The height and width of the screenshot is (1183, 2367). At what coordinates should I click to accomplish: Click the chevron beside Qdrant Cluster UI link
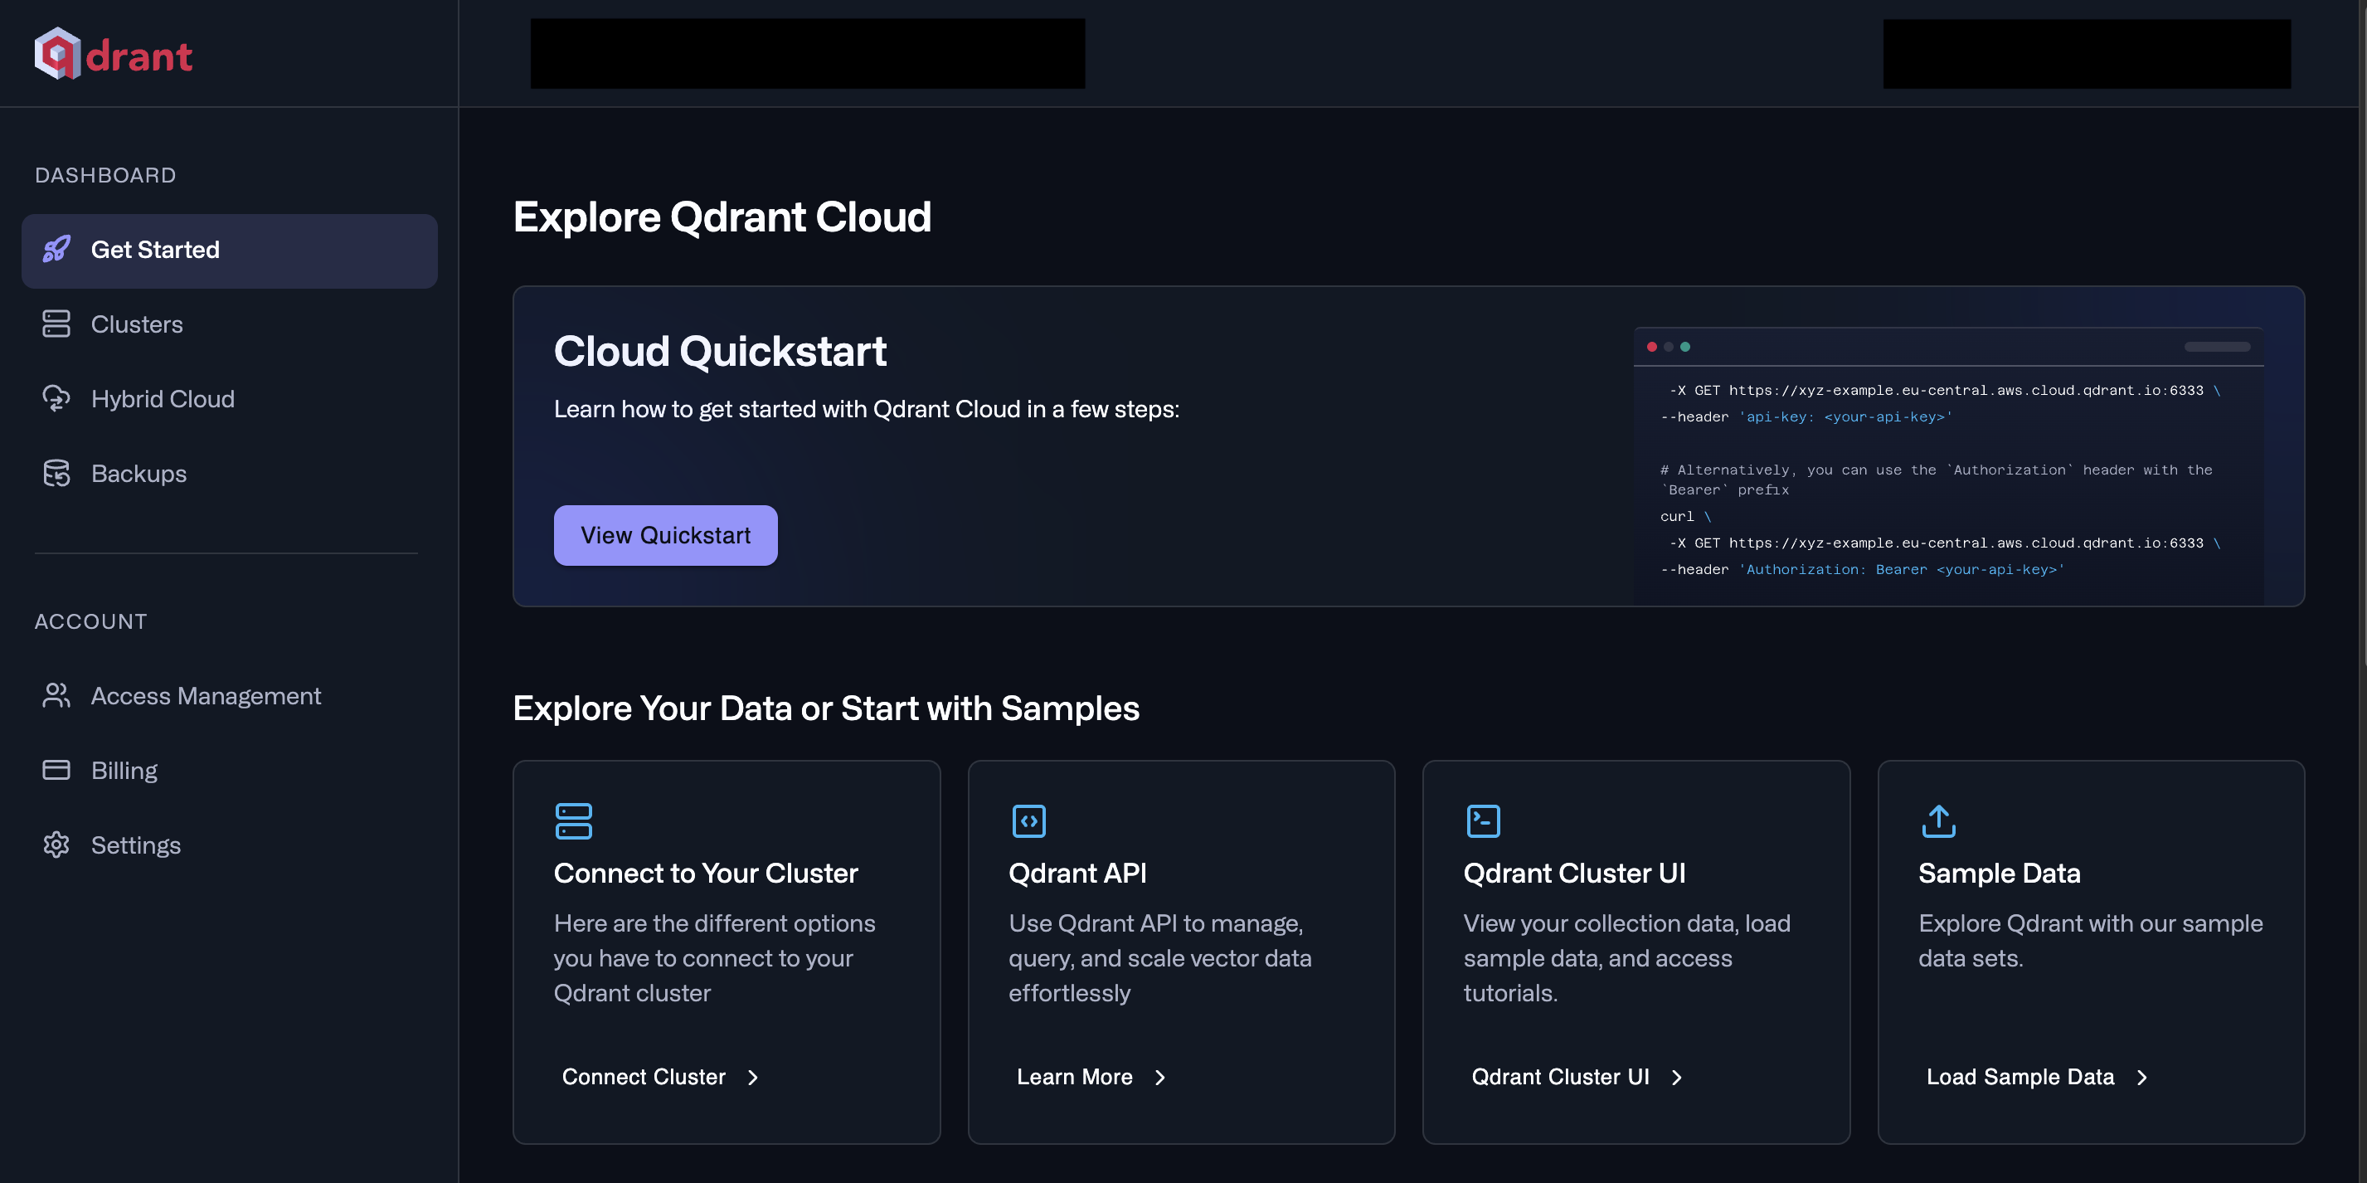(x=1677, y=1078)
